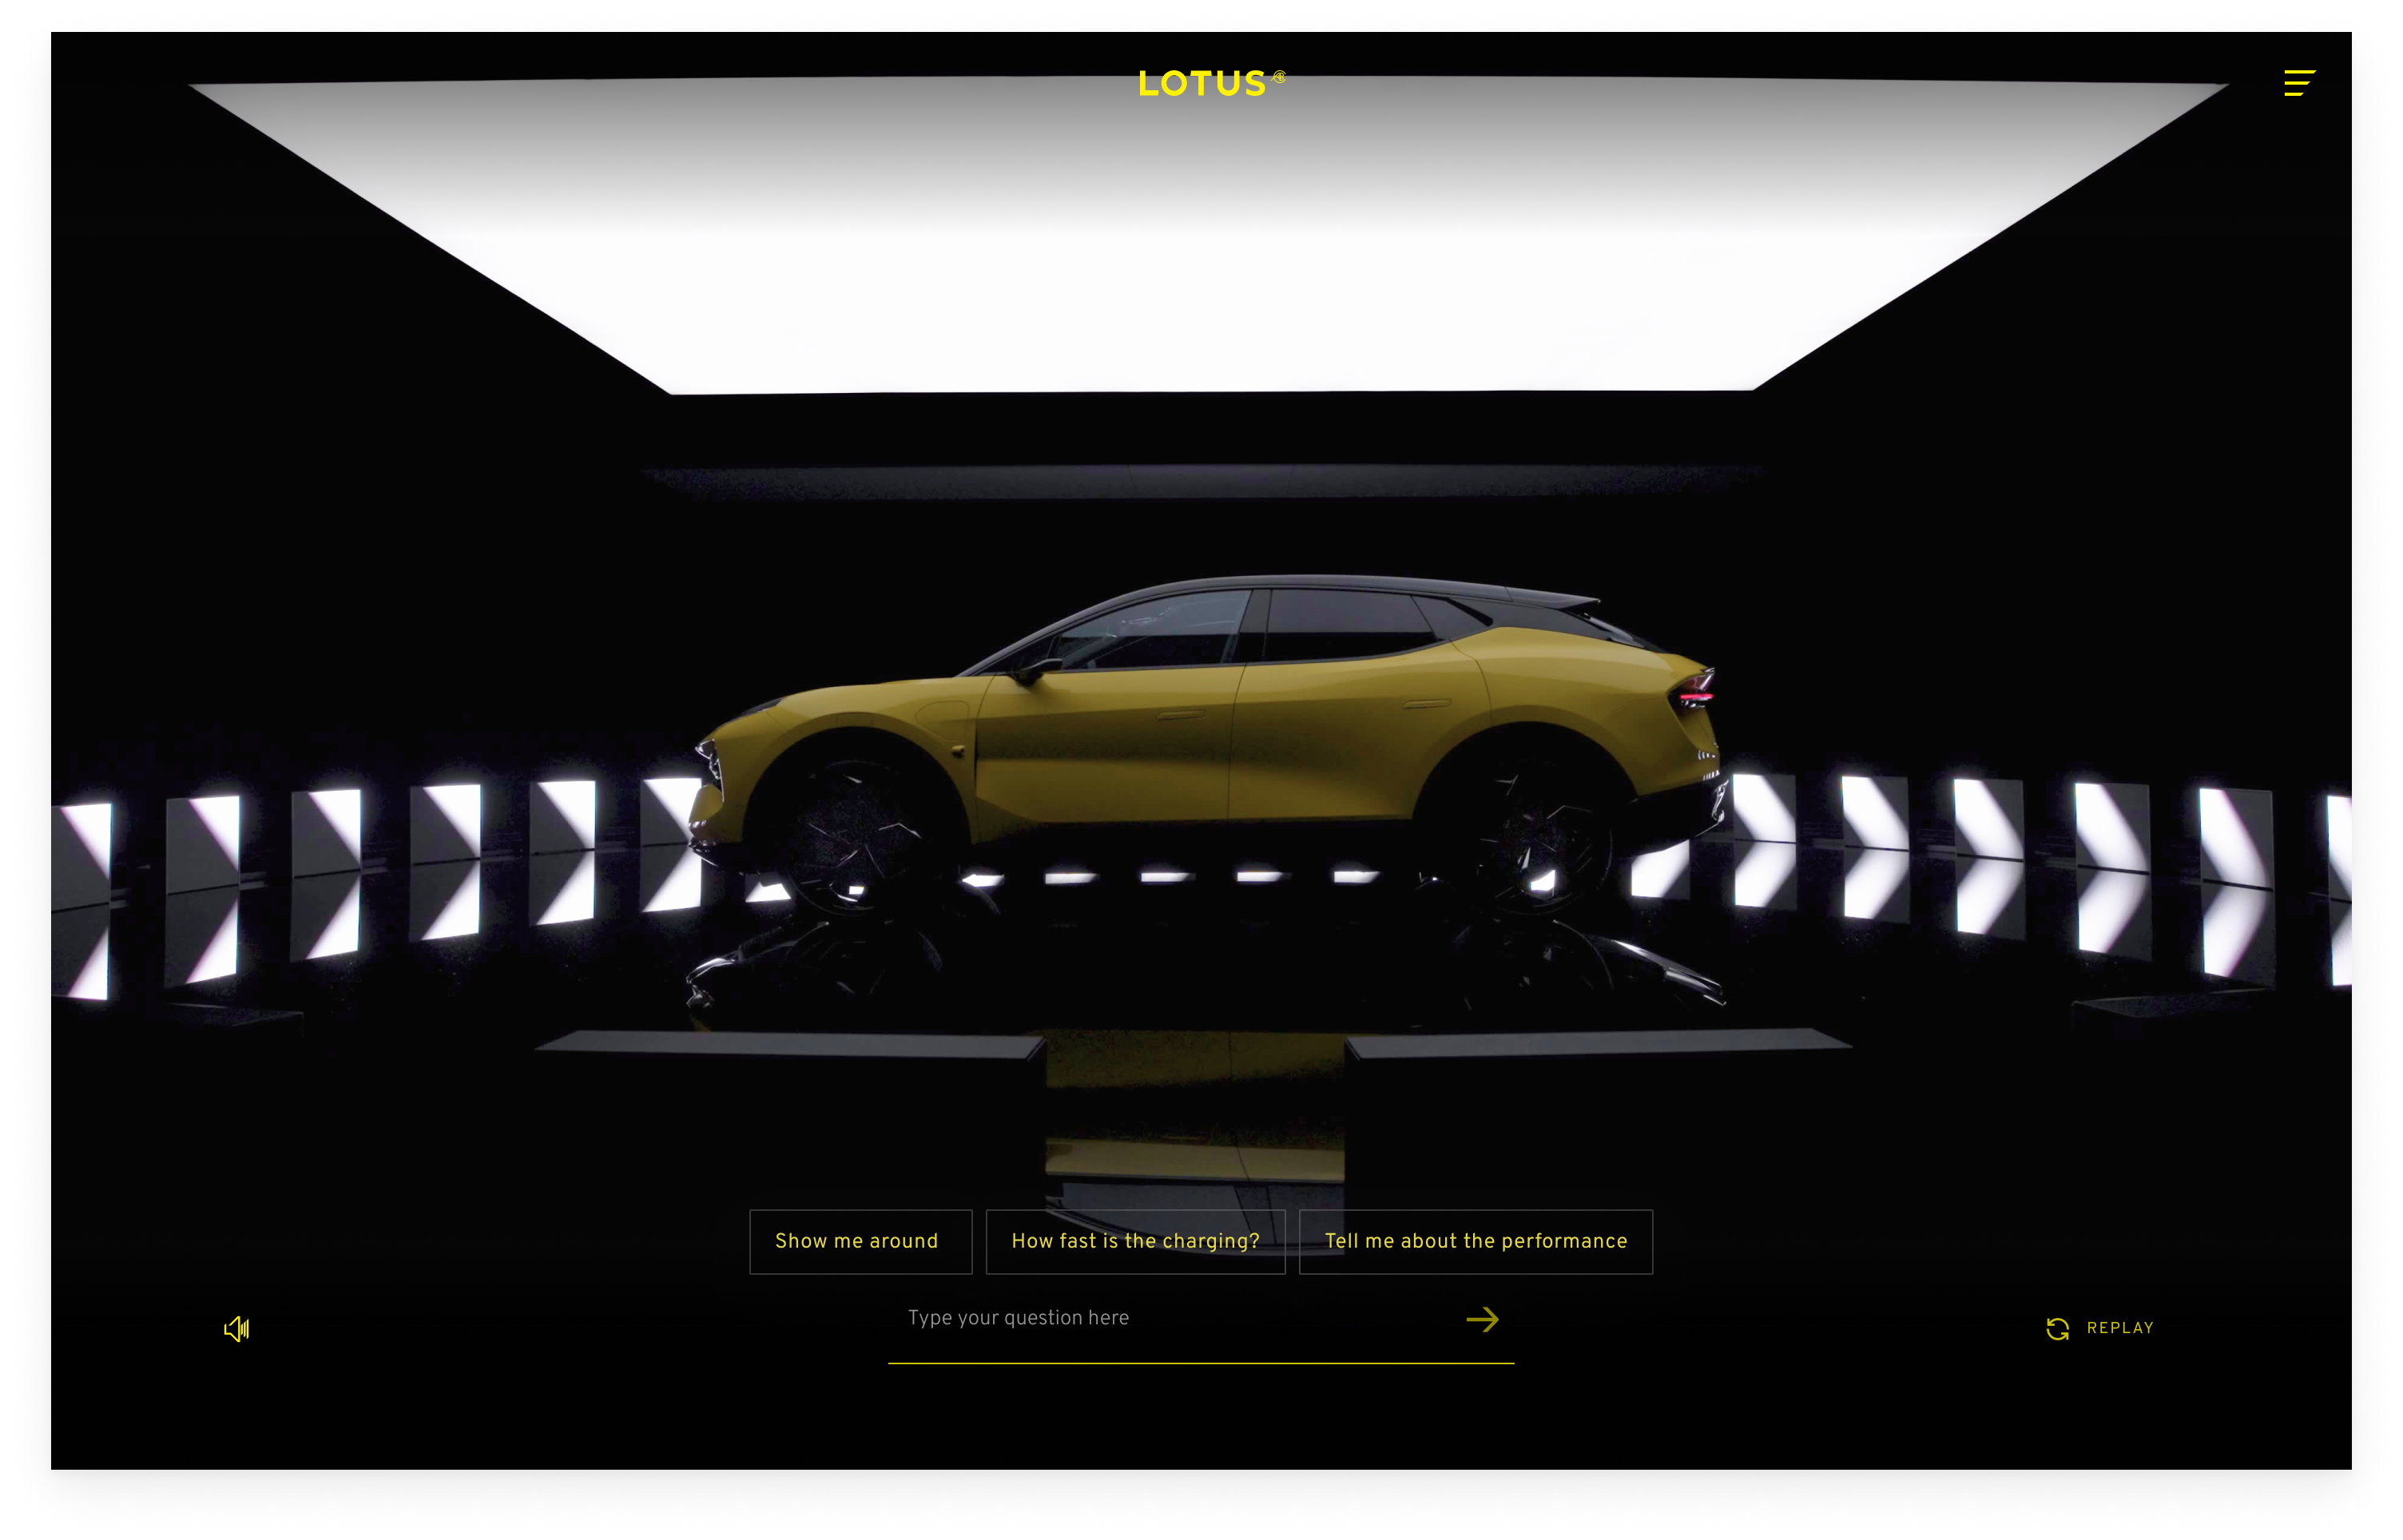Click the yellow underline beneath the input
Screen dimensions: 2403x1540
[x=1200, y=1364]
